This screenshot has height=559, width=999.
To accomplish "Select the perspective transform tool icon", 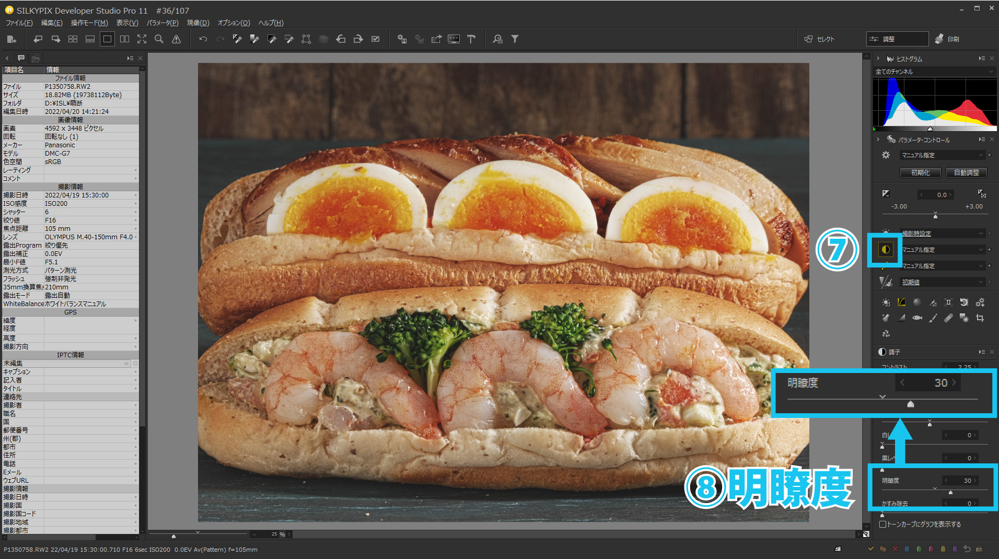I will pos(306,39).
